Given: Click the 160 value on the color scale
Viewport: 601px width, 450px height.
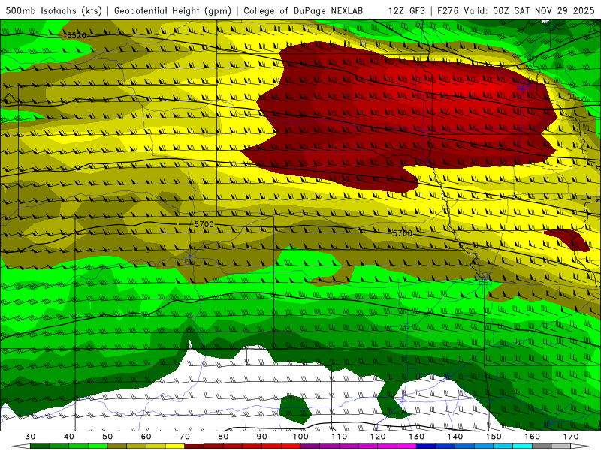Looking at the screenshot, I should 533,436.
